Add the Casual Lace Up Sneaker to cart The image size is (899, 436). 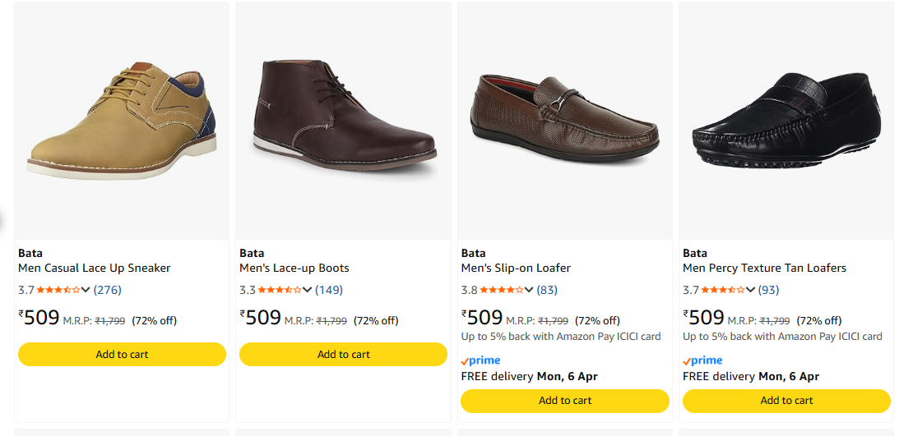pyautogui.click(x=122, y=354)
